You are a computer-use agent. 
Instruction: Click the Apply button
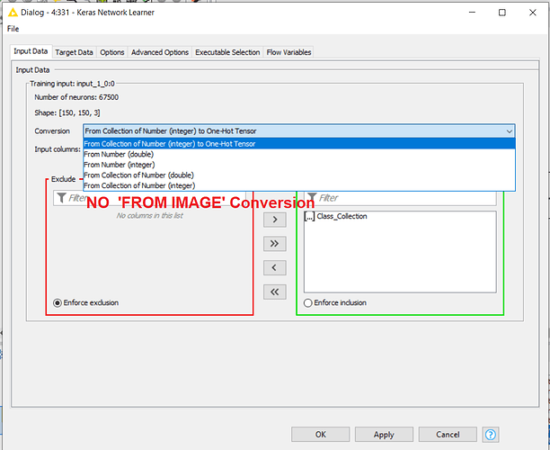pyautogui.click(x=384, y=435)
